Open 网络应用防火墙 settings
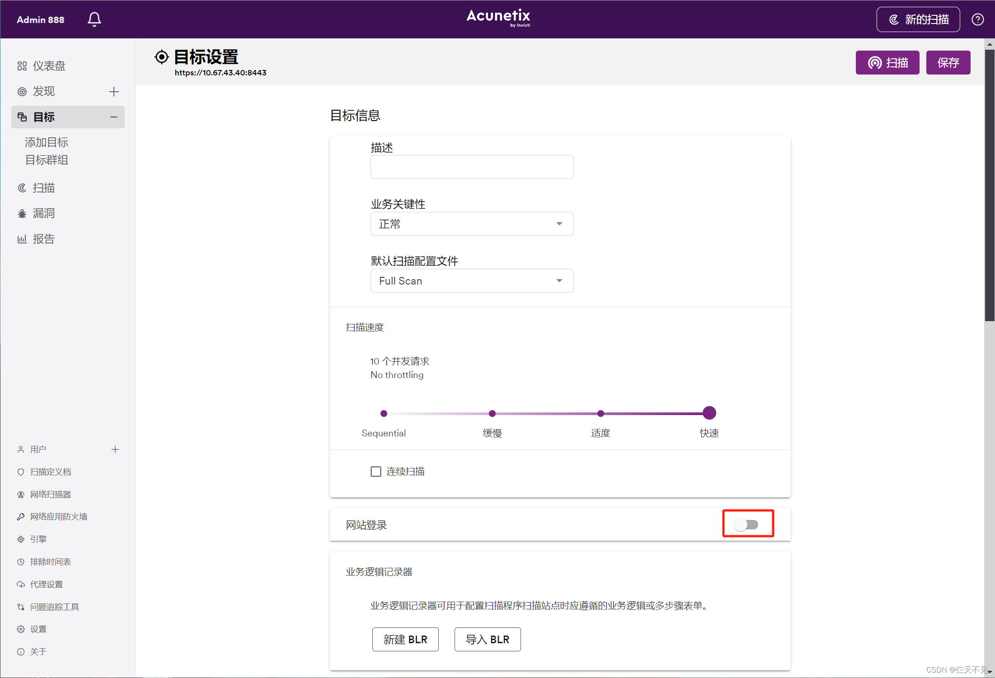This screenshot has width=995, height=678. point(59,516)
